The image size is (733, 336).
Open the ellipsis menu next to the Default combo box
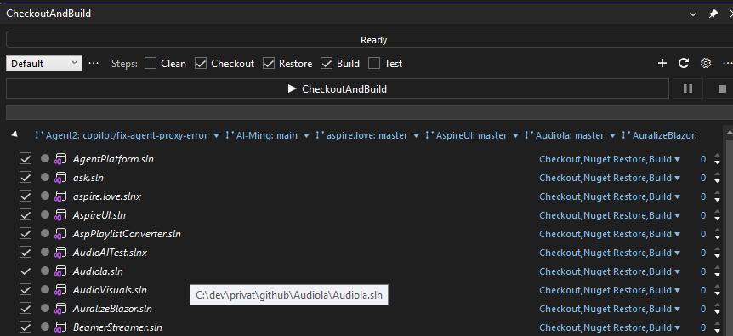click(x=94, y=64)
